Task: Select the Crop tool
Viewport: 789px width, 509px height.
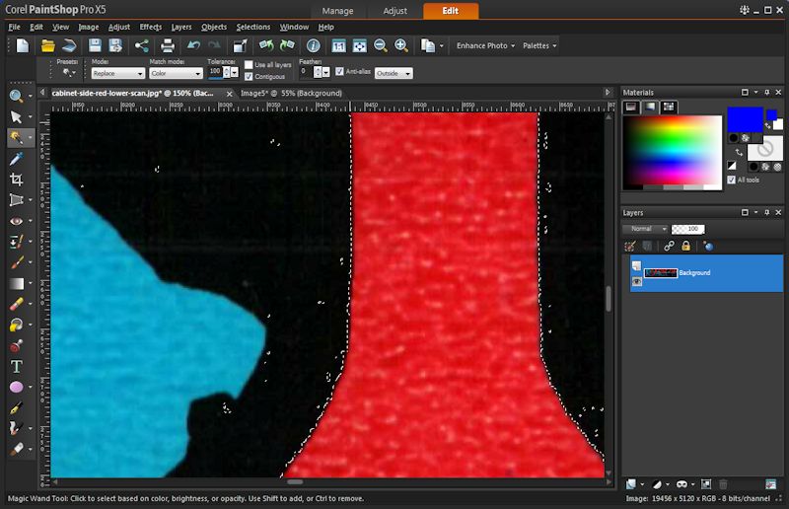Action: [16, 180]
